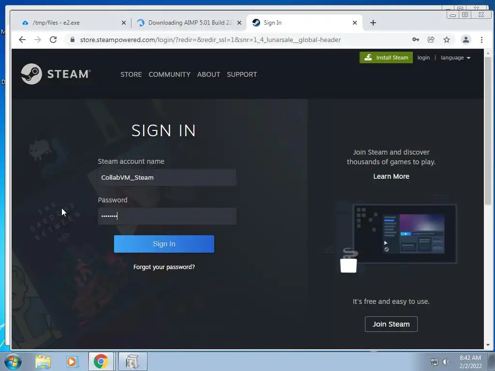Open the STORE menu

point(131,74)
